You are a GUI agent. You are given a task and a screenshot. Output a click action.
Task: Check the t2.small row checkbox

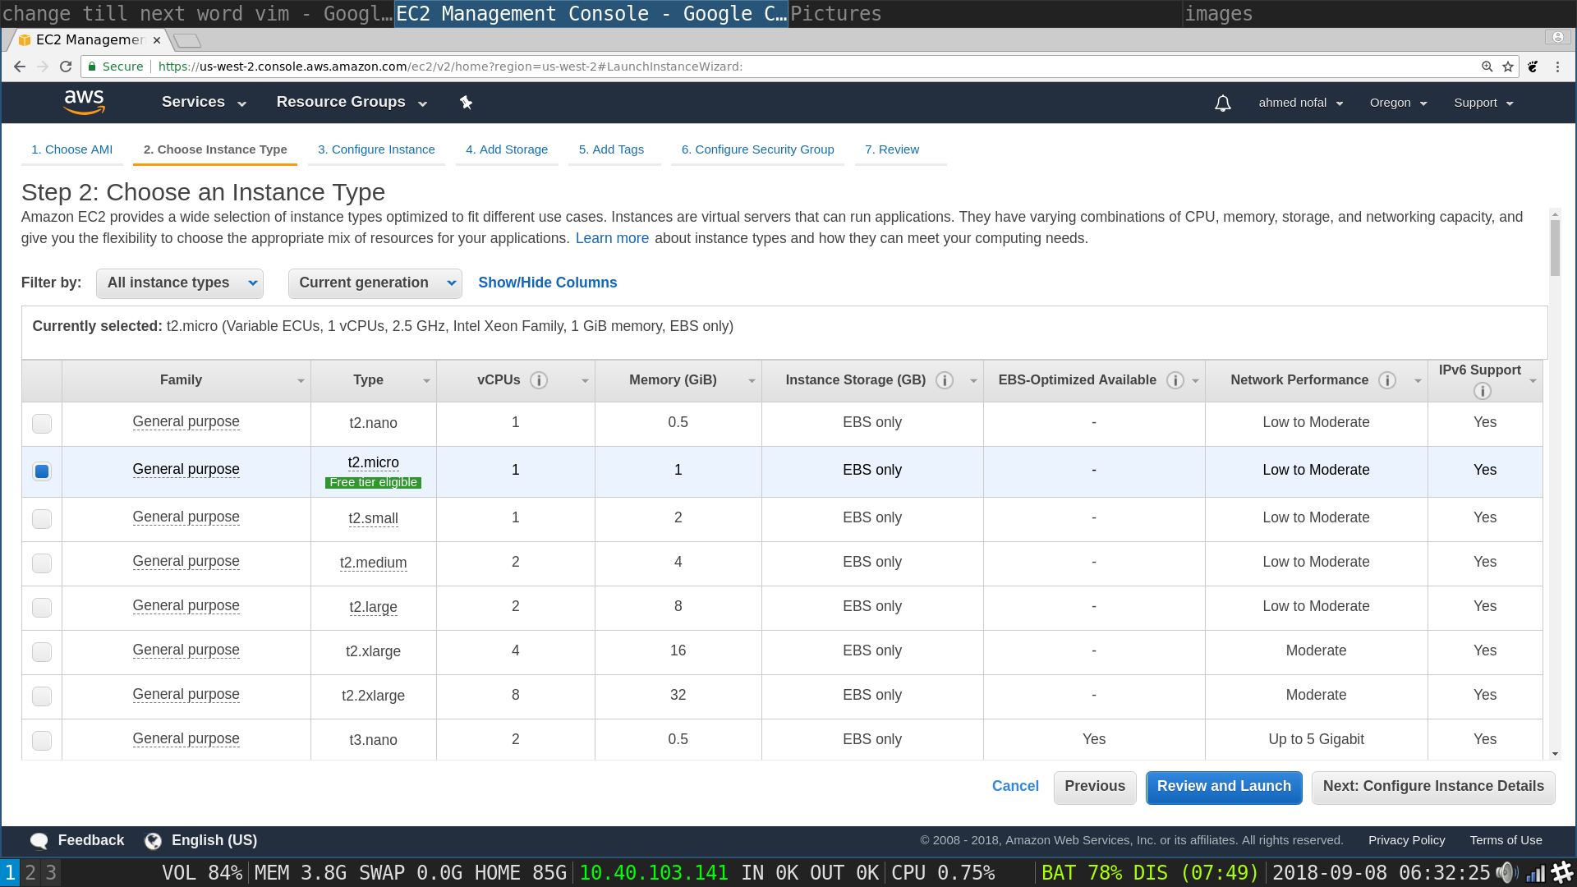42,519
